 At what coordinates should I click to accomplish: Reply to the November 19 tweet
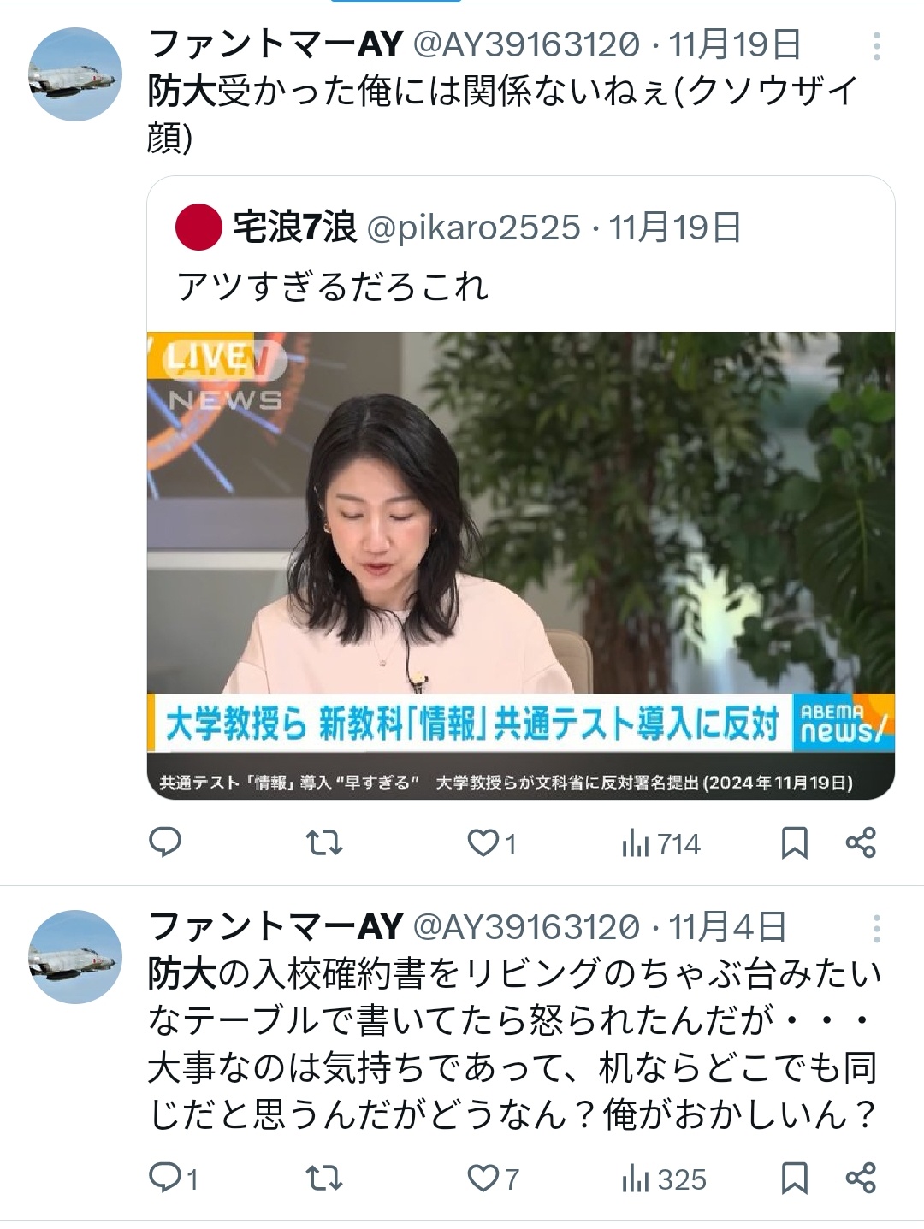click(165, 842)
